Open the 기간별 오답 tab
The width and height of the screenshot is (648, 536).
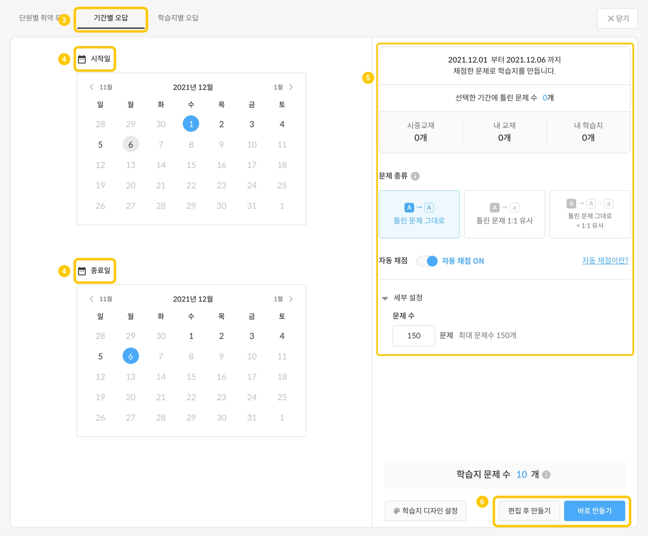click(x=111, y=18)
